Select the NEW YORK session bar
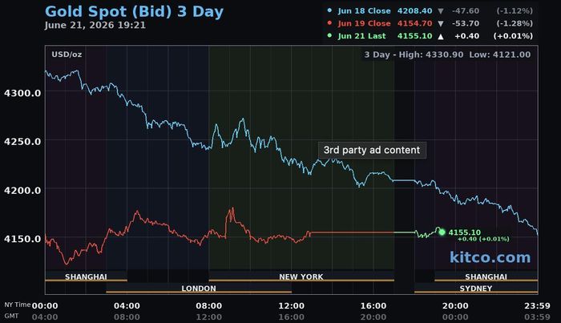Image resolution: width=561 pixels, height=323 pixels. click(301, 277)
